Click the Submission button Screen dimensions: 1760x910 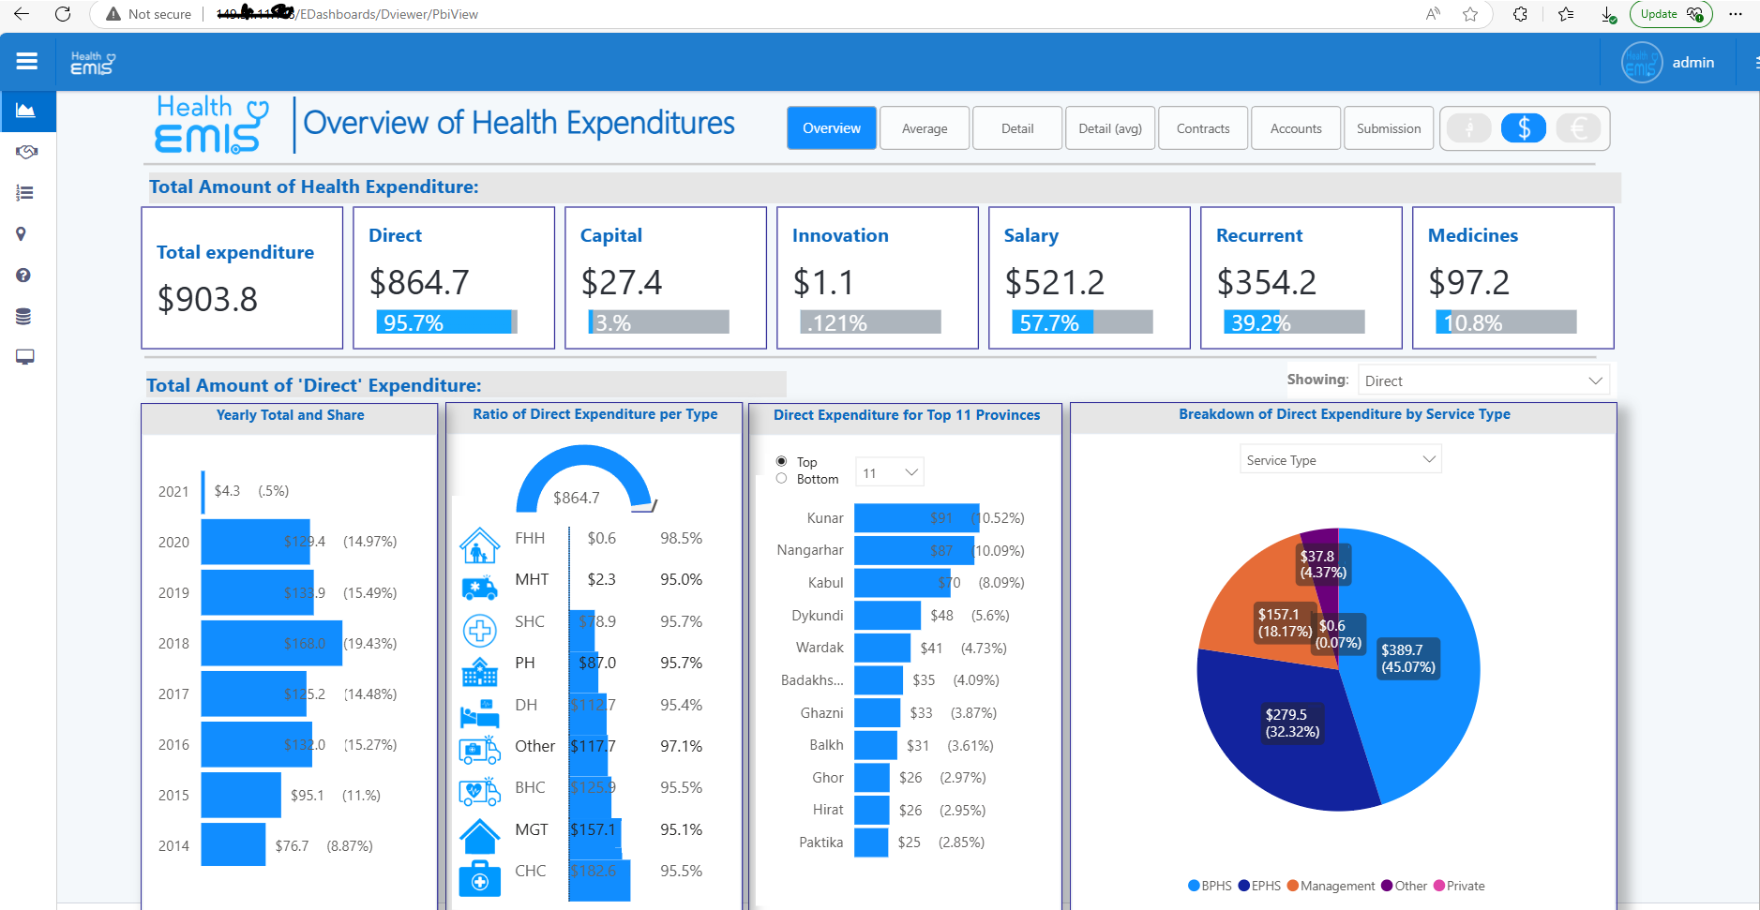click(1388, 128)
